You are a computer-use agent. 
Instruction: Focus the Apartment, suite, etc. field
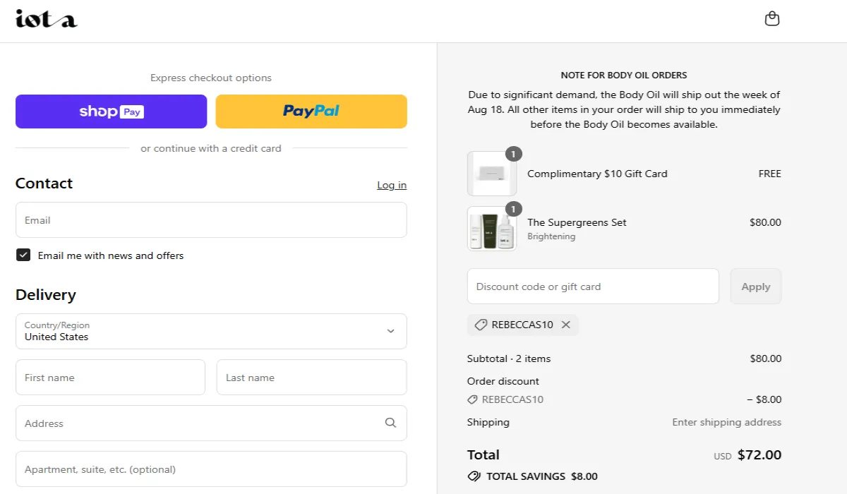tap(211, 469)
